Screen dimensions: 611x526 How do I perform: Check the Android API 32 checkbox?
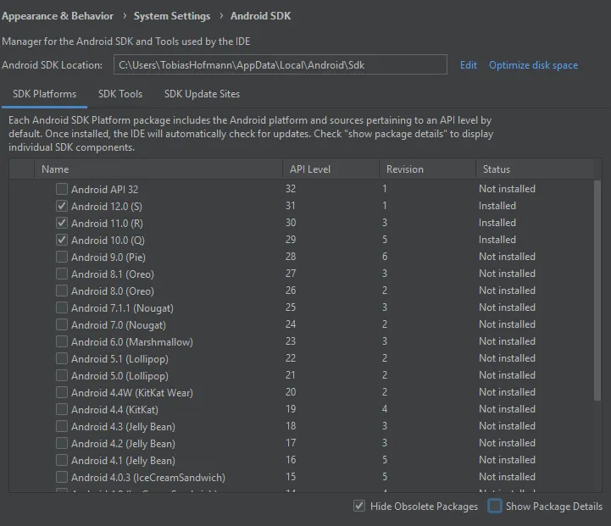tap(62, 189)
